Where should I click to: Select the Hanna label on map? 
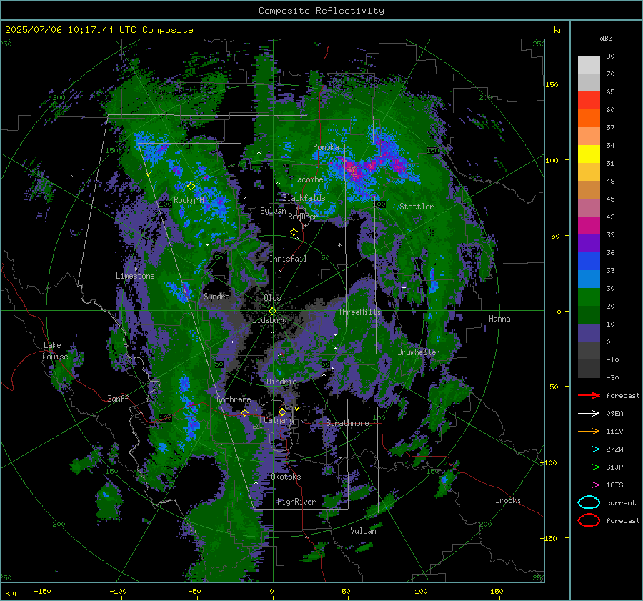tap(499, 319)
